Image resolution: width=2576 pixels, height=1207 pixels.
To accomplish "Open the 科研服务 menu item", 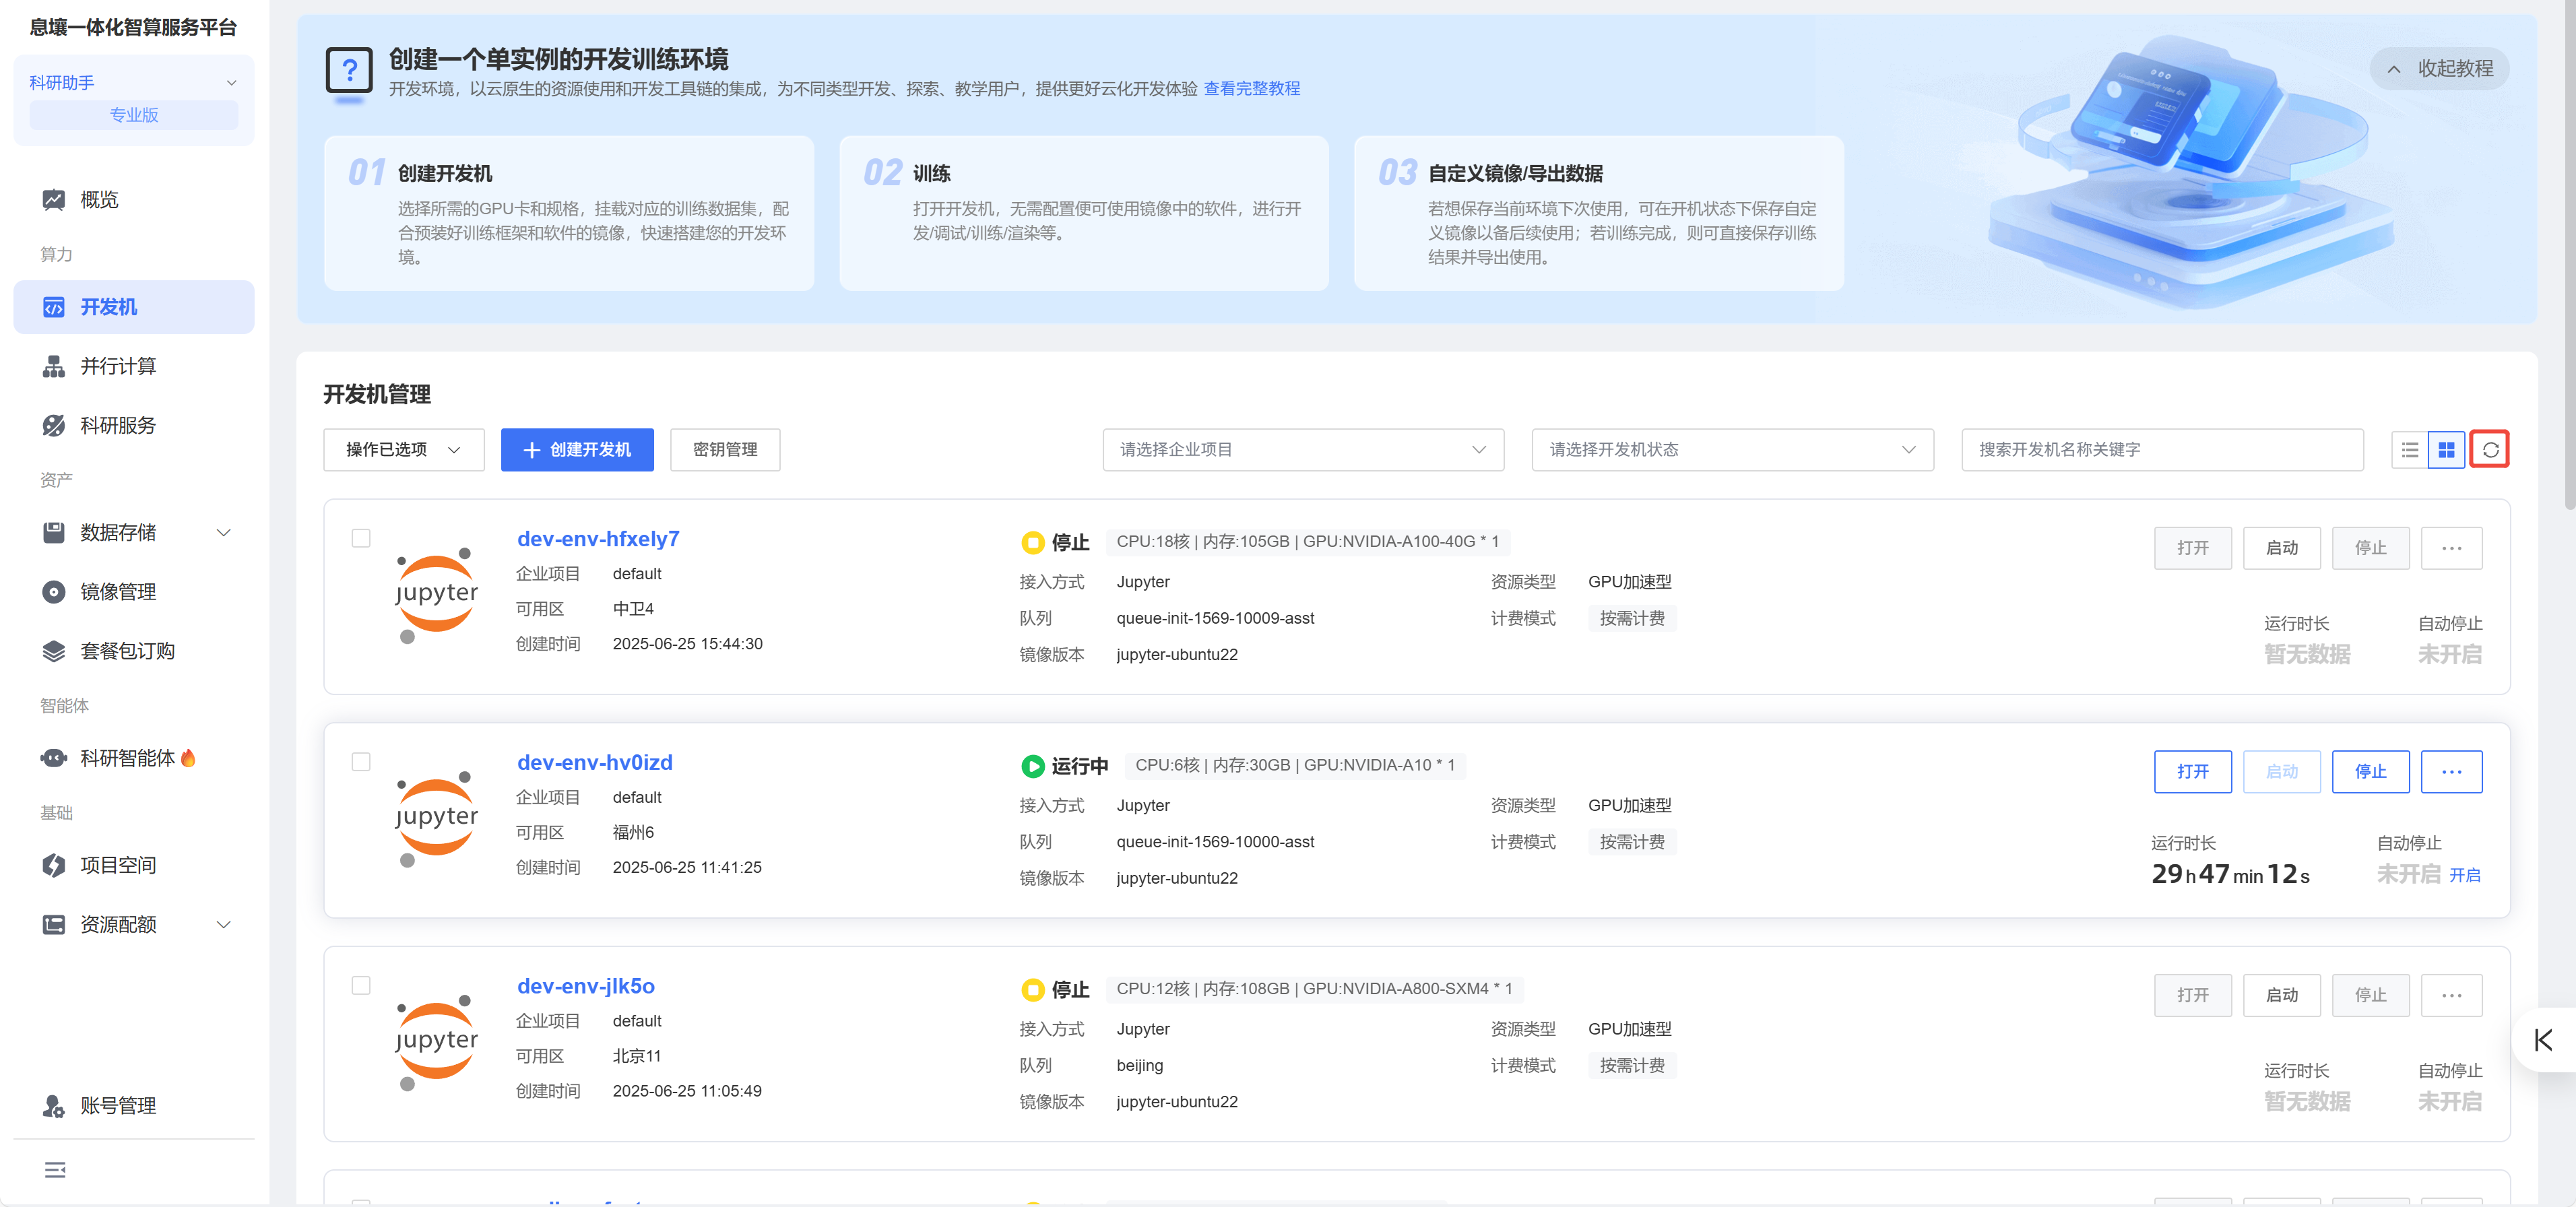I will (x=134, y=425).
